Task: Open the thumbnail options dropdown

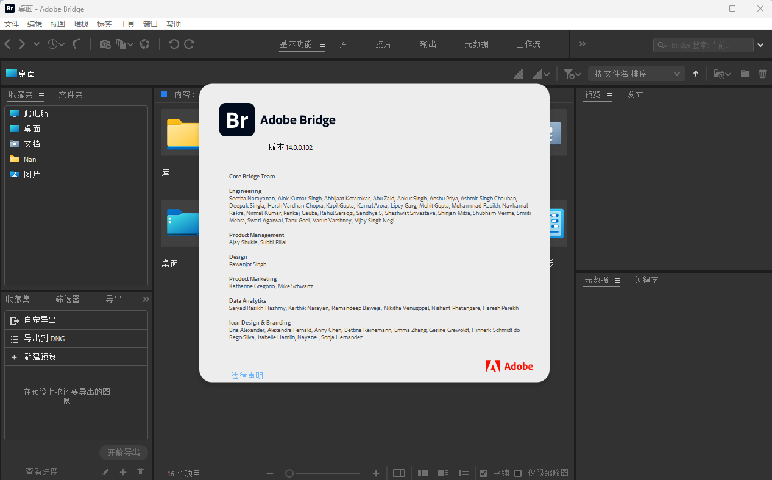Action: point(541,74)
